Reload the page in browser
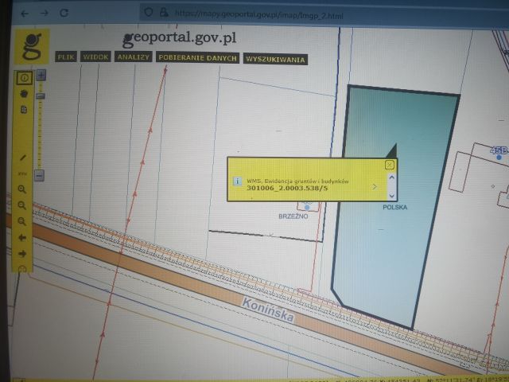Screen dimensions: 509x382 (64, 13)
